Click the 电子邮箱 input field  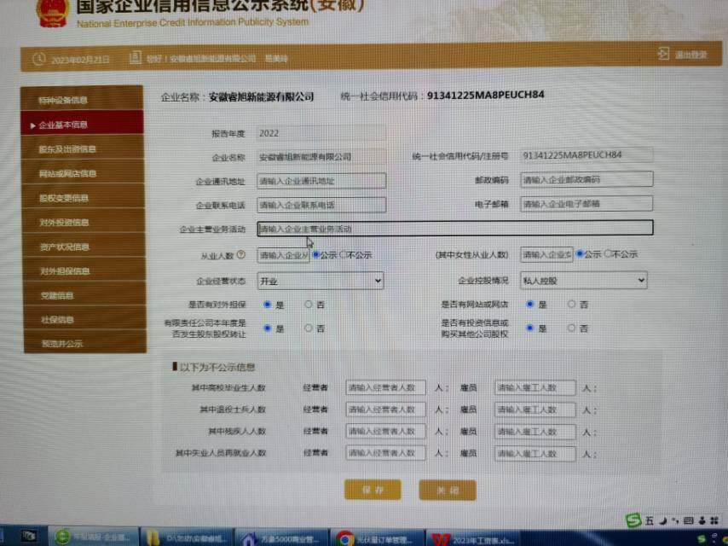click(x=586, y=203)
